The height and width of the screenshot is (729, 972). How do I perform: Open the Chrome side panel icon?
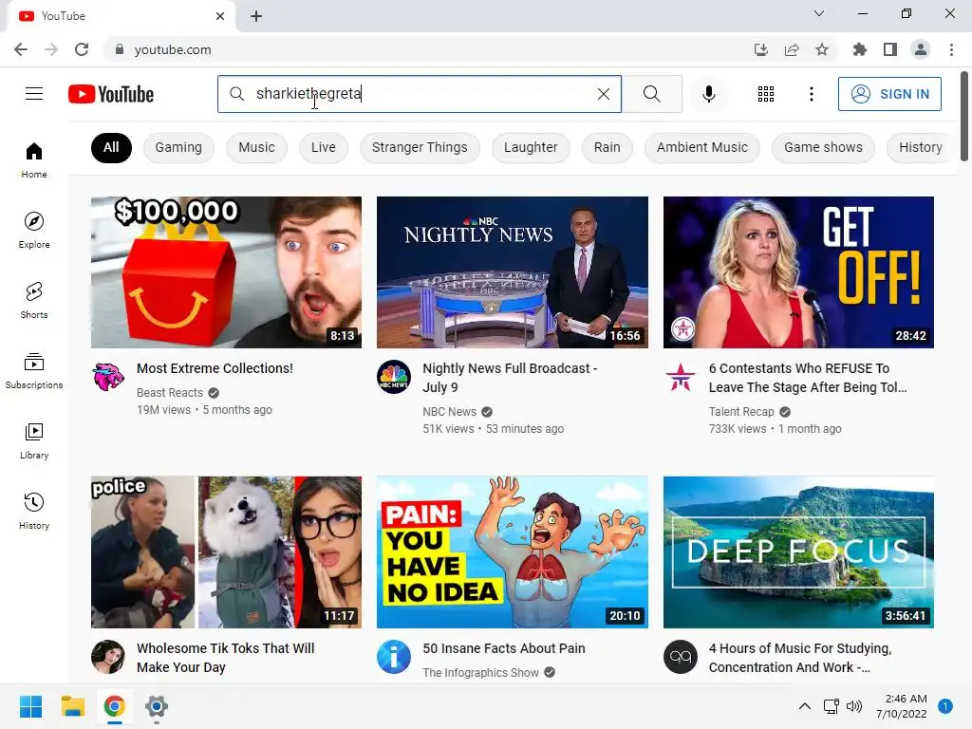pos(890,49)
